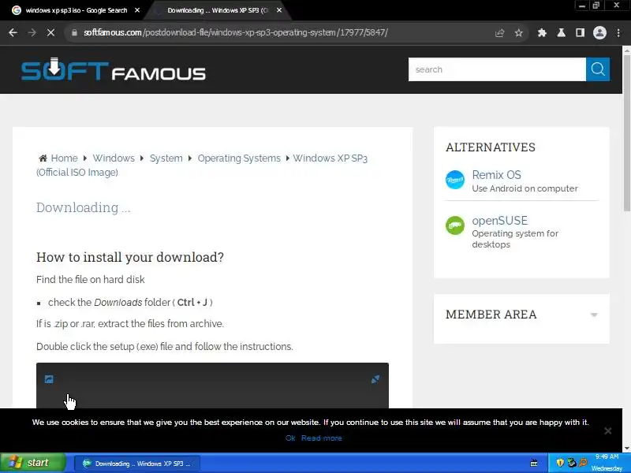The height and width of the screenshot is (473, 631).
Task: Click the Chrome taskbar button
Action: (136, 464)
